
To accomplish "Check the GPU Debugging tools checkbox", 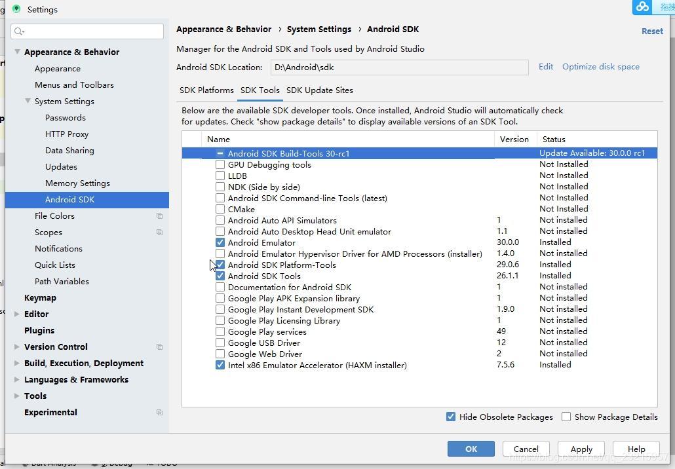I will click(220, 164).
